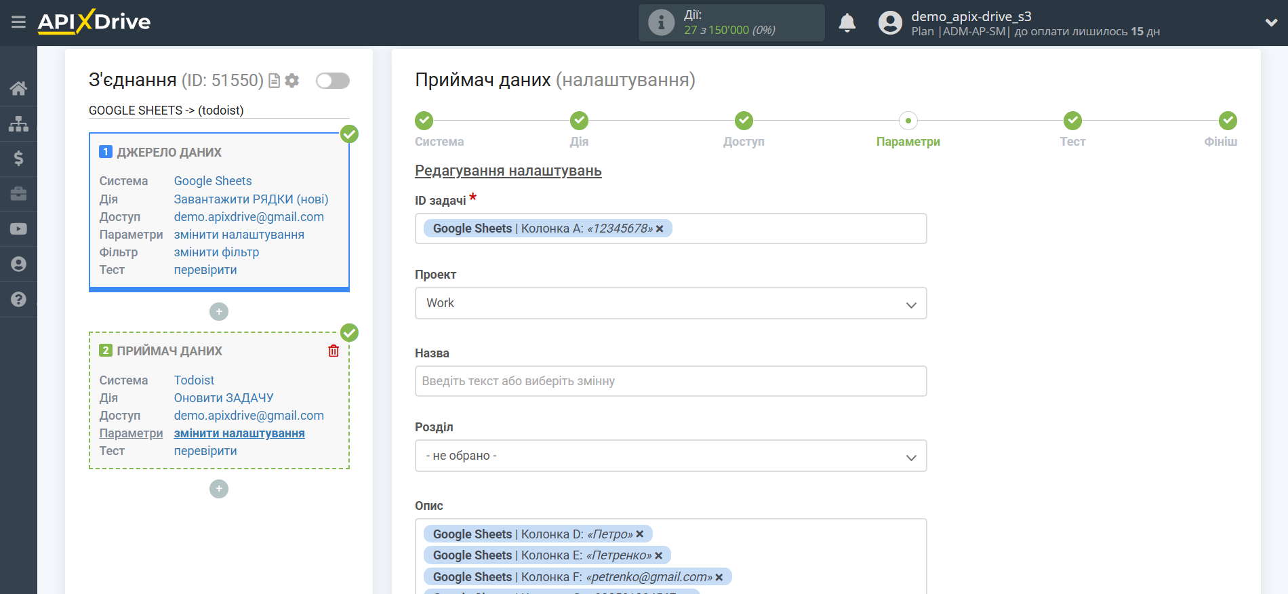Open briefcase services sidebar icon
This screenshot has width=1288, height=594.
coord(18,194)
